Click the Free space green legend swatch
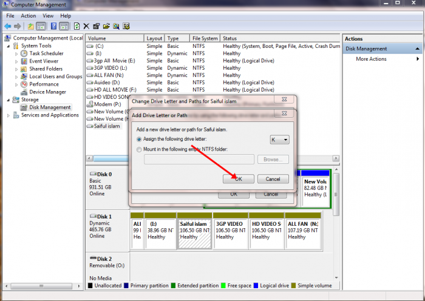 [223, 286]
